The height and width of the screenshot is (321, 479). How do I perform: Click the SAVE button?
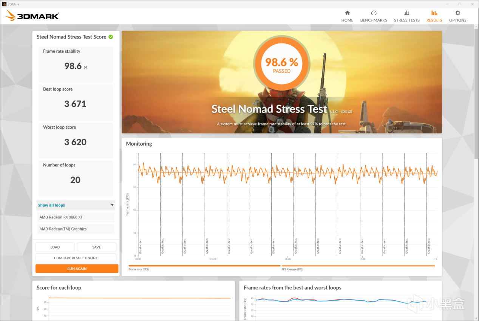tap(97, 247)
